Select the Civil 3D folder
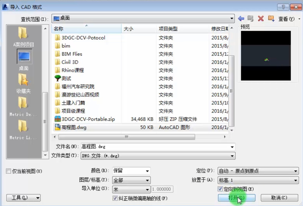The width and height of the screenshot is (303, 206). click(67, 62)
